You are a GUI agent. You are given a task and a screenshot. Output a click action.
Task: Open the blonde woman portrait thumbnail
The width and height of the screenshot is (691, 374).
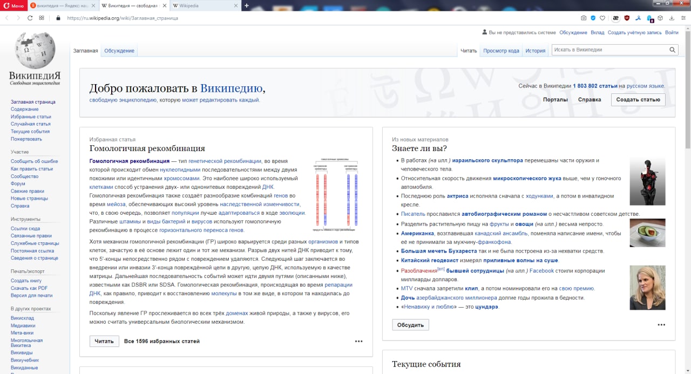tap(647, 288)
